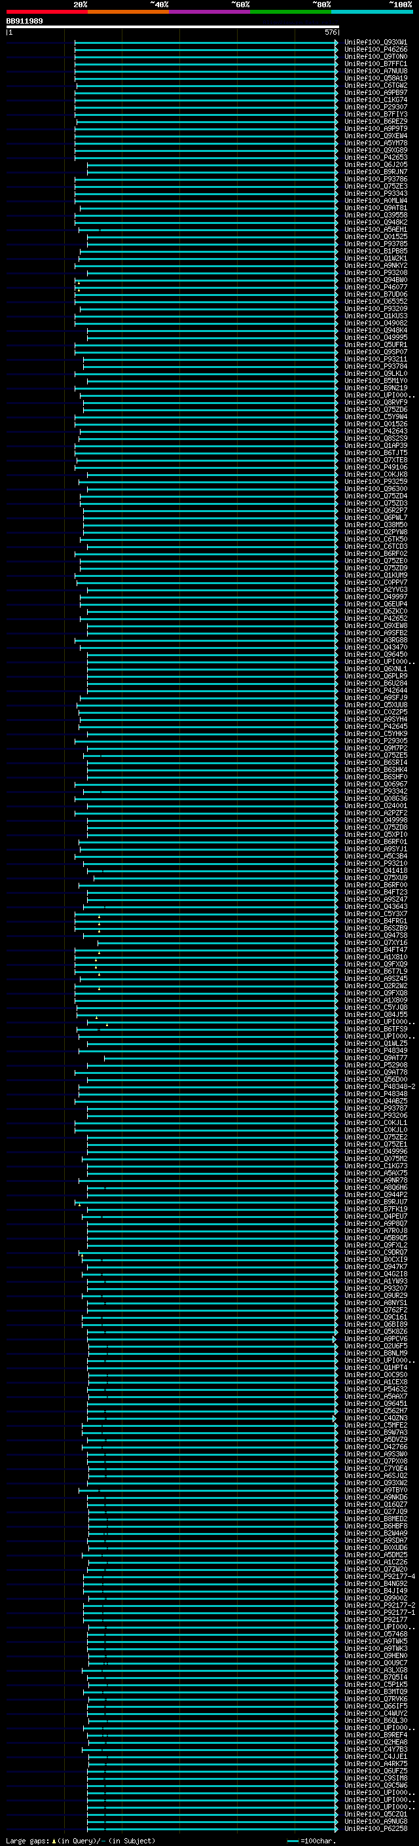Click hit label UniRef100_Q6J205

376,165
